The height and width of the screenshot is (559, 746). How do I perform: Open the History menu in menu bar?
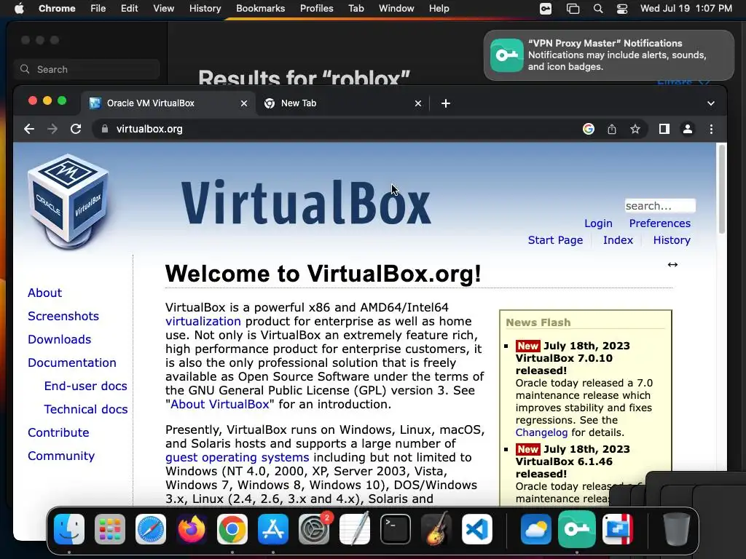(205, 8)
